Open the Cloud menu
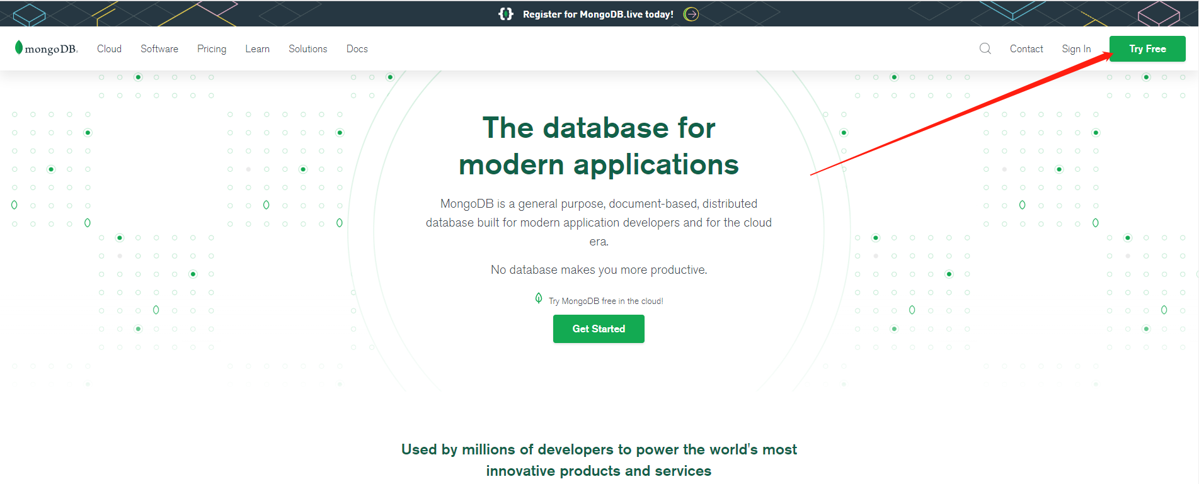The image size is (1199, 484). pyautogui.click(x=109, y=48)
